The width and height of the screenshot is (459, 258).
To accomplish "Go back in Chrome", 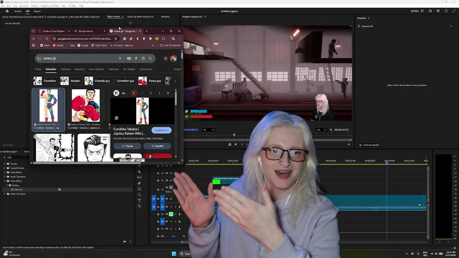I will point(34,39).
